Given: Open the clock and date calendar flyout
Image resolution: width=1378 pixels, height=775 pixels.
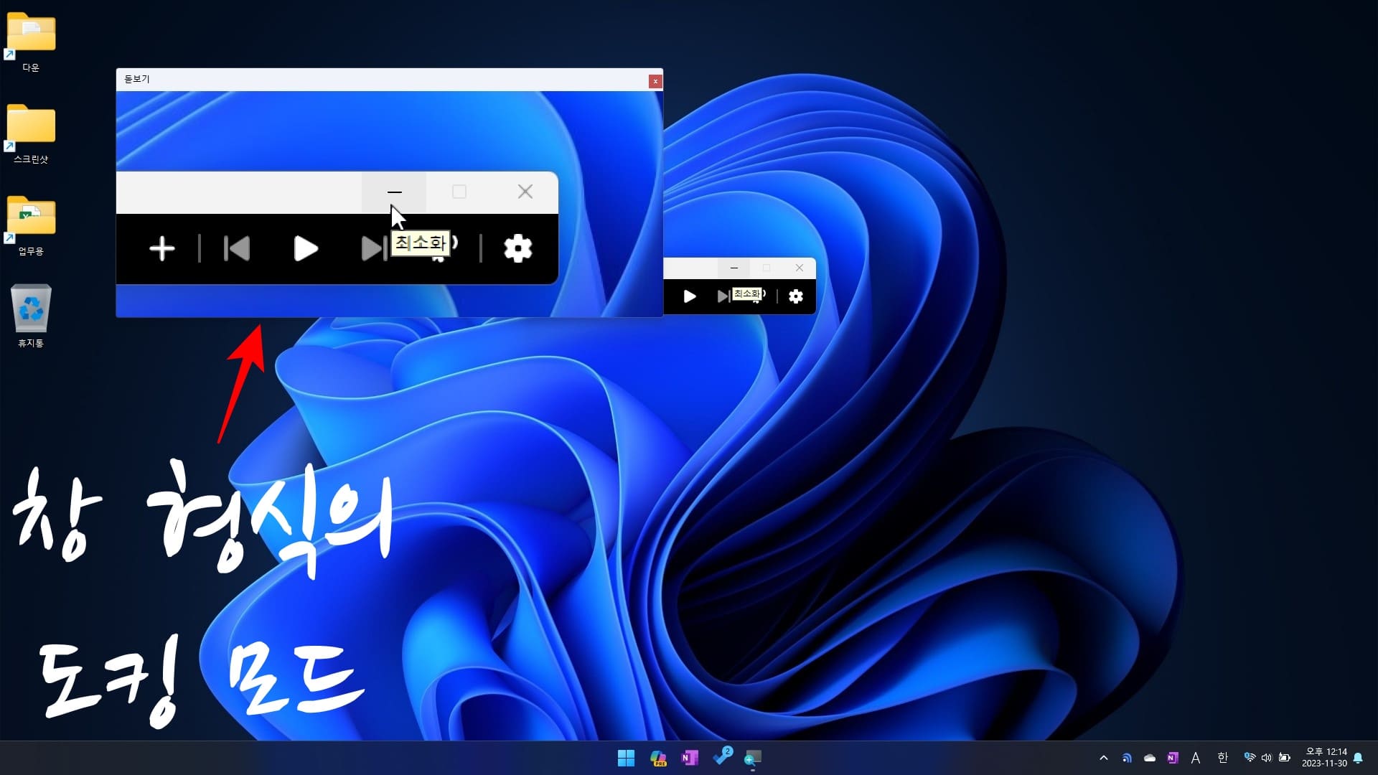Looking at the screenshot, I should coord(1324,758).
